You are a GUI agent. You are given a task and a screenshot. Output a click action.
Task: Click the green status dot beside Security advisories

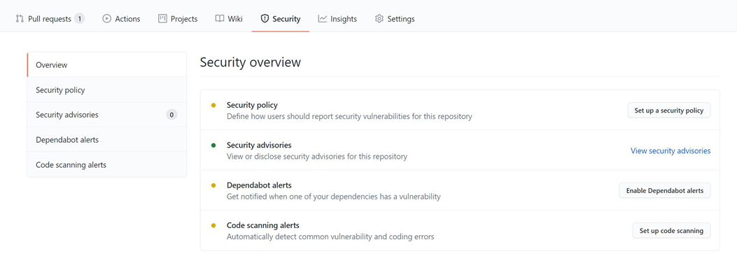[213, 145]
